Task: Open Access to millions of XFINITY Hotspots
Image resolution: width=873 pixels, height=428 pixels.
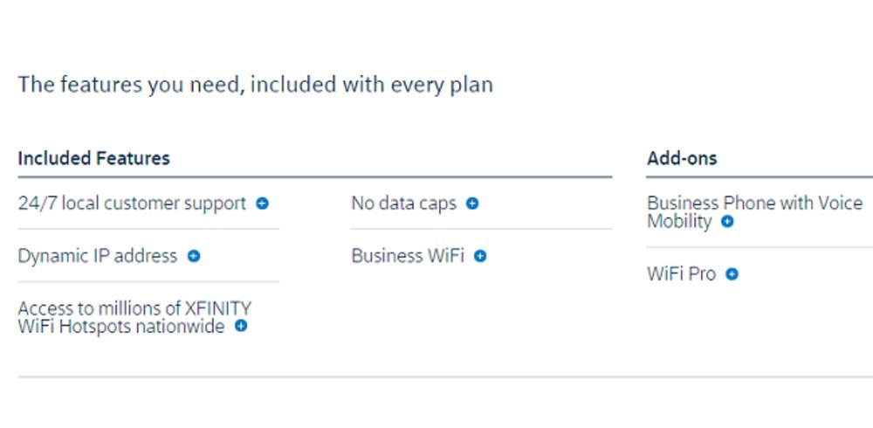Action: pos(134,317)
